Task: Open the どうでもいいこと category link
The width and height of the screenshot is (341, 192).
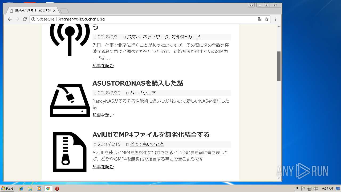Action: click(147, 144)
